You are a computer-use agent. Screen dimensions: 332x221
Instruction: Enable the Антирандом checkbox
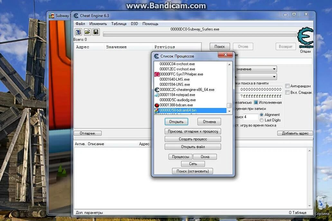[287, 86]
